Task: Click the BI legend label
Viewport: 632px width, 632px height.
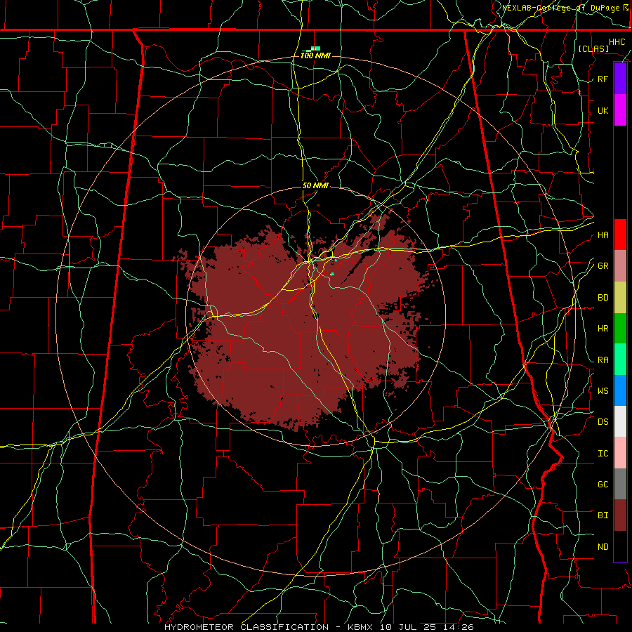Action: 603,515
